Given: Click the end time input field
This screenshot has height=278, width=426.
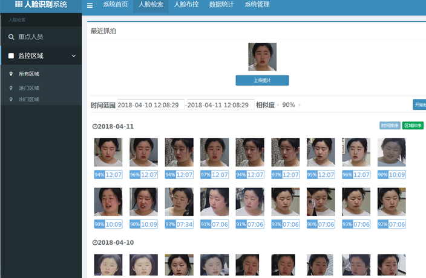Looking at the screenshot, I should pos(220,105).
